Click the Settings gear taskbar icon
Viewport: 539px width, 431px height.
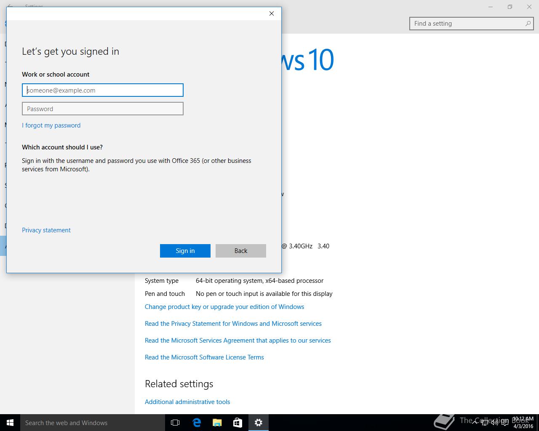click(259, 423)
